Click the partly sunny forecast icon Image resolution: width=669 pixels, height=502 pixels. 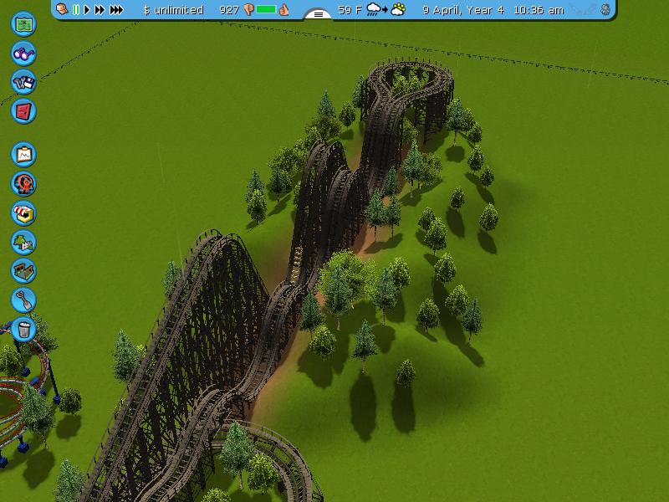tap(398, 9)
